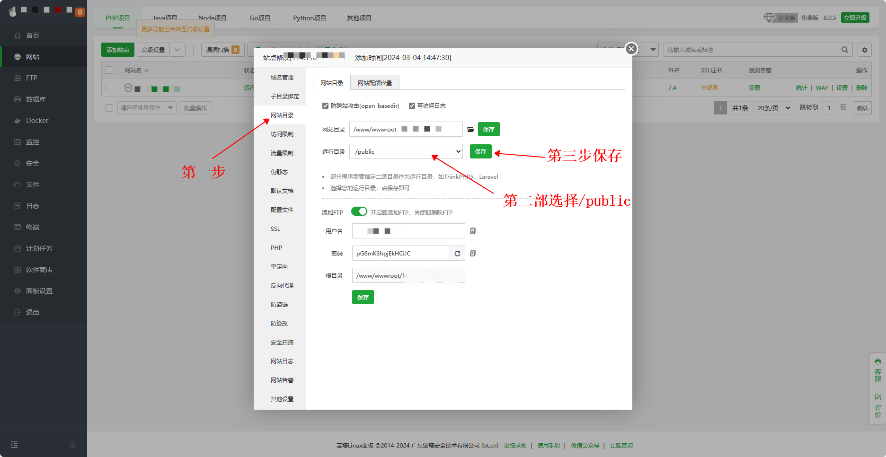Screen dimensions: 886x457
Task: Click the search magnifier icon in the domain search box
Action: 844,50
